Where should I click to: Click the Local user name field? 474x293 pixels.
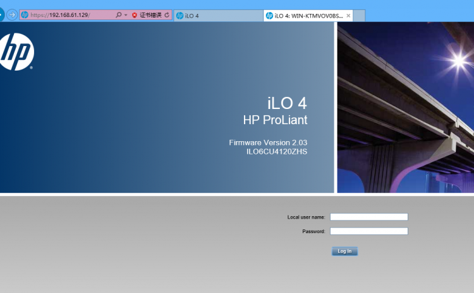pyautogui.click(x=369, y=217)
